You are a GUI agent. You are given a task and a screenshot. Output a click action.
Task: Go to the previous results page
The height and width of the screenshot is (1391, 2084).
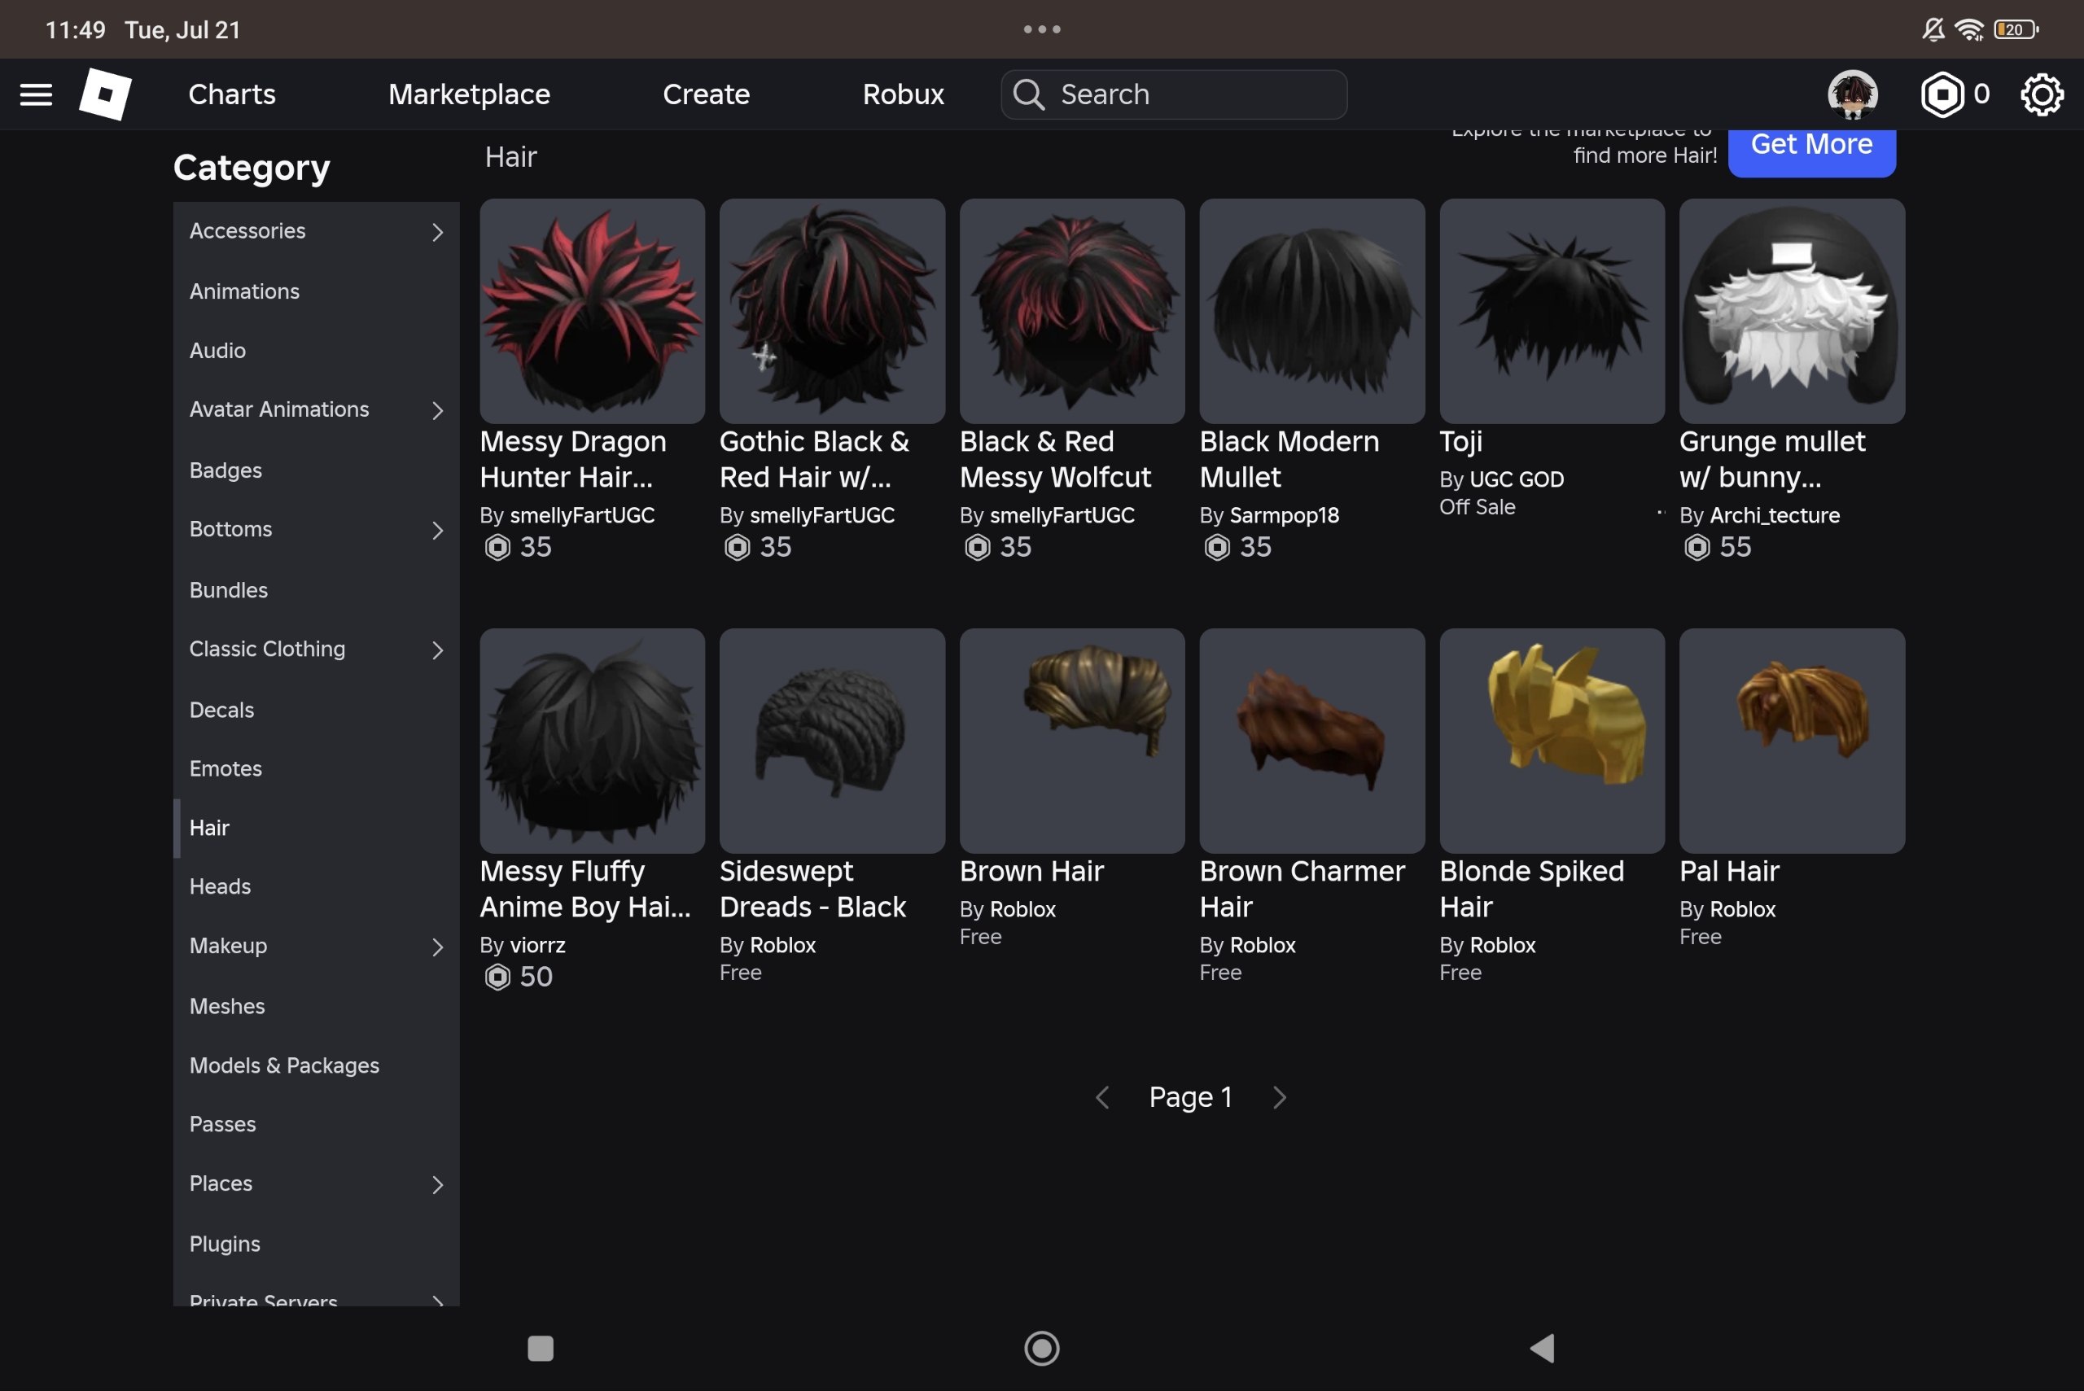click(1103, 1097)
